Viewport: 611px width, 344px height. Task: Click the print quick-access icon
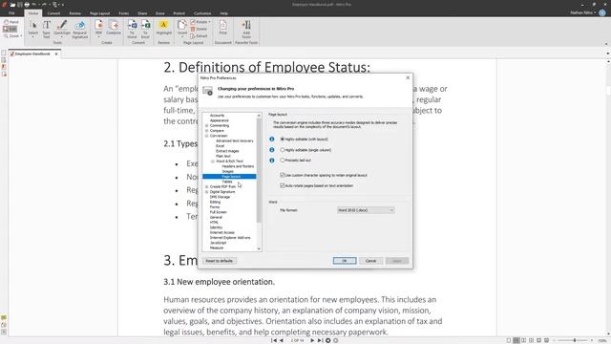(x=27, y=4)
